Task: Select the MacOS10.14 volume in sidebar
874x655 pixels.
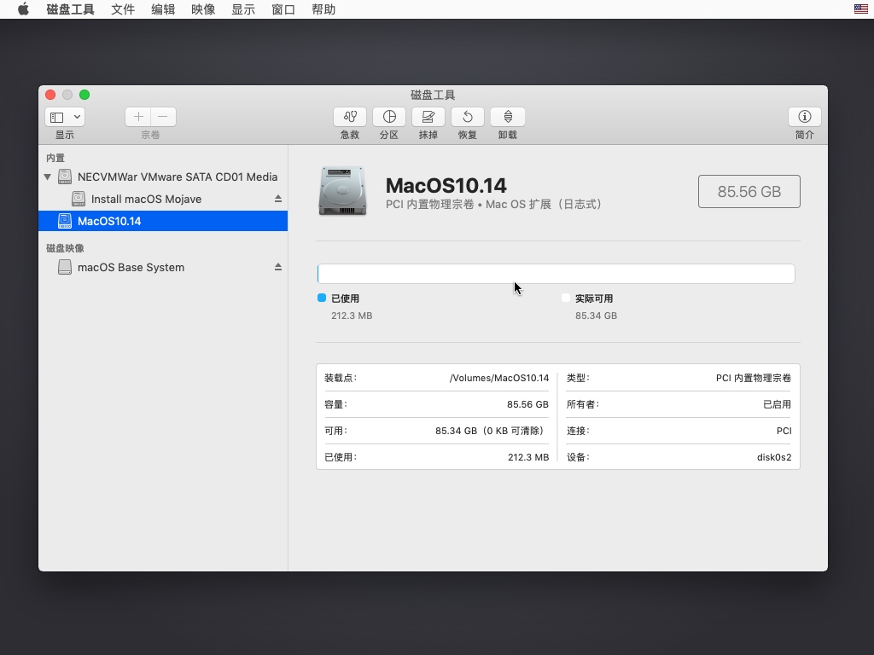Action: (109, 221)
